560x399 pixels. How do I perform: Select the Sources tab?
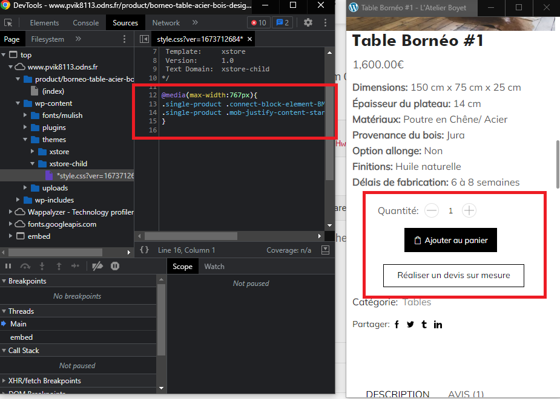point(125,23)
